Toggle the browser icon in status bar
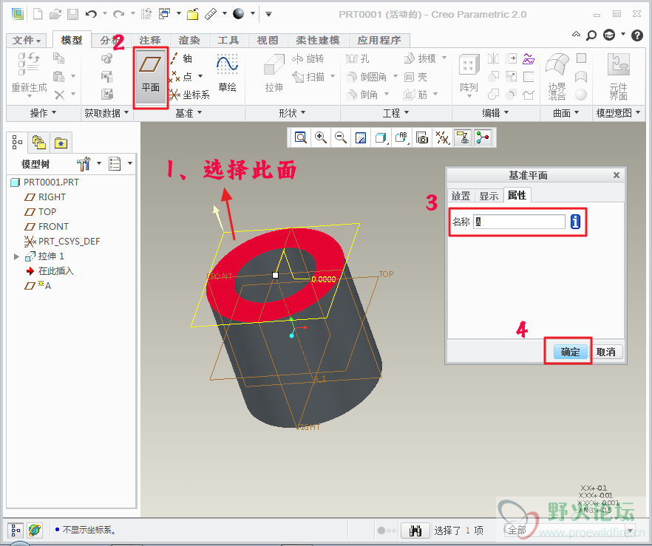This screenshot has width=652, height=546. pyautogui.click(x=35, y=530)
